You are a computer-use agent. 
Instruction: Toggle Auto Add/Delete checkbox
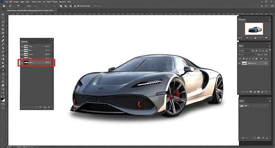78,6
